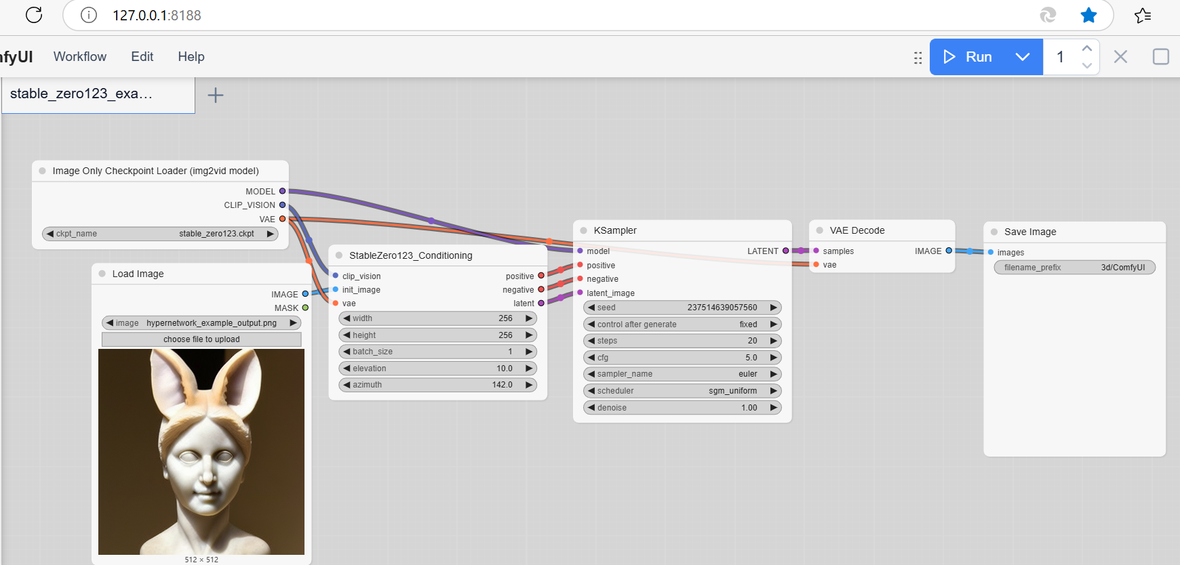Click the filename_prefix 3d/ComfyUI field

1075,268
